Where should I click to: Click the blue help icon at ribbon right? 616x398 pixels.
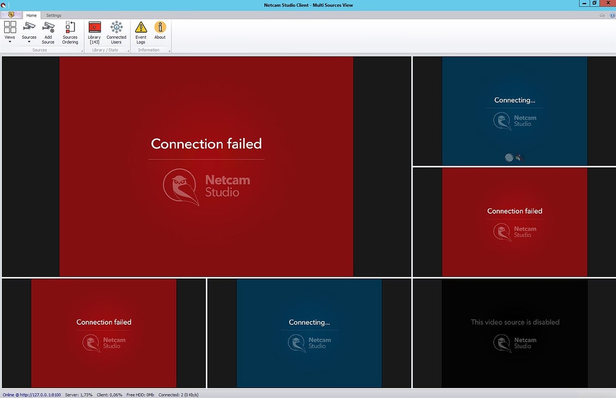tap(612, 15)
